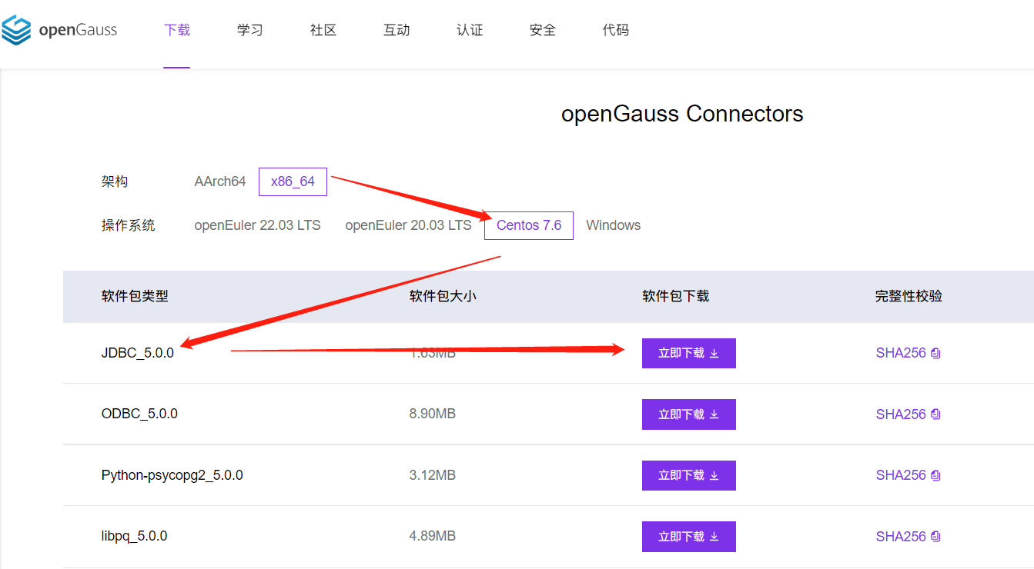Screen dimensions: 1034x569
Task: Click SHA256 link for libpq_5.0.0
Action: coord(901,537)
